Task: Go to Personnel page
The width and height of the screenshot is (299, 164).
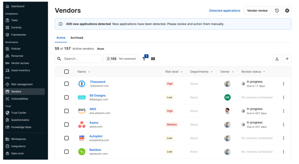Action: pyautogui.click(x=17, y=56)
